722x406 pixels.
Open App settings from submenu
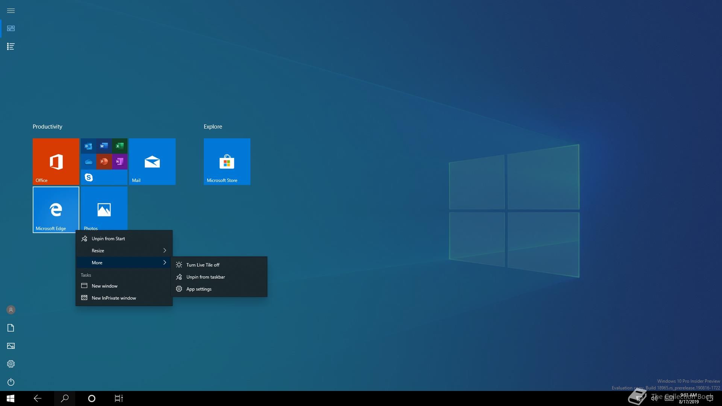219,289
